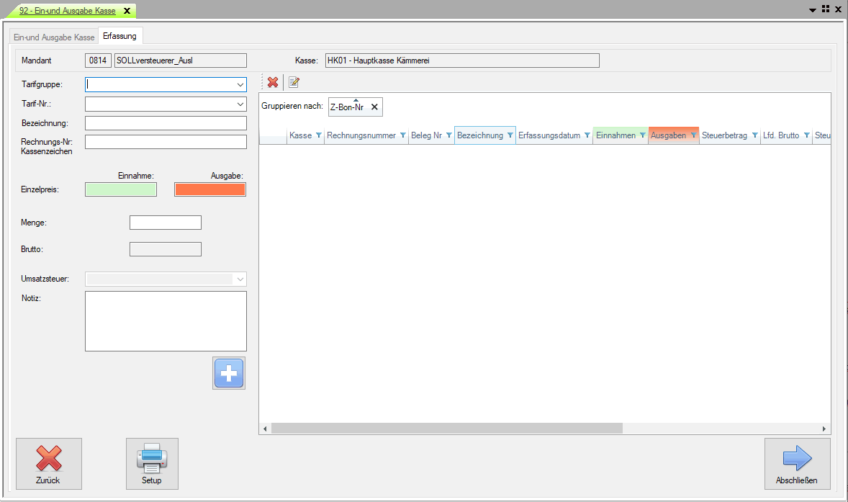The width and height of the screenshot is (848, 502).
Task: Remove the Z-Bon-Nr grouping chip
Action: (374, 107)
